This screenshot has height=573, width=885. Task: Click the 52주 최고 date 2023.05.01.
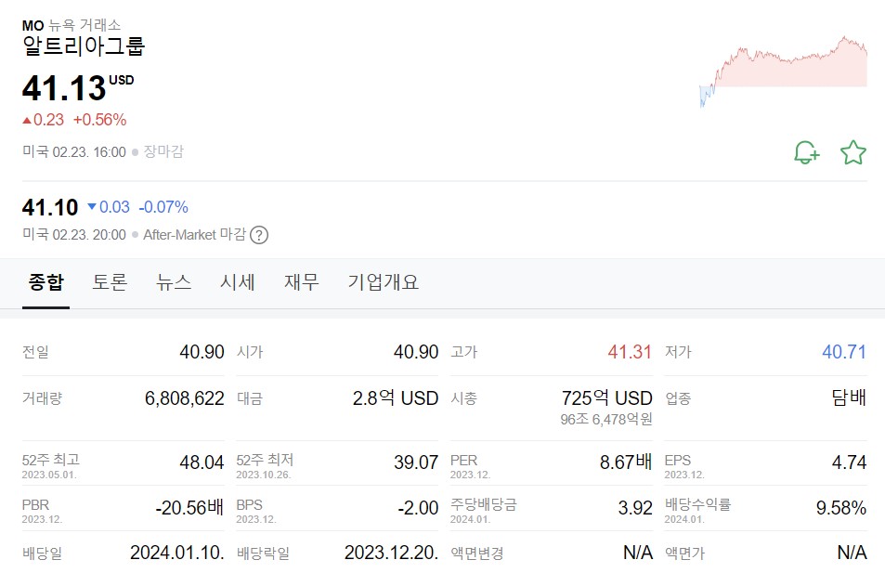coord(49,475)
